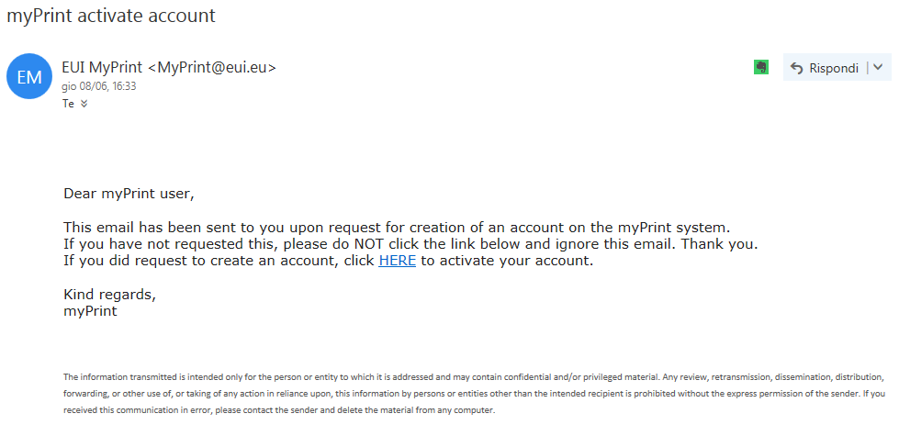Click the reply arrow icon beside Rispondi
The image size is (899, 436).
pyautogui.click(x=796, y=68)
